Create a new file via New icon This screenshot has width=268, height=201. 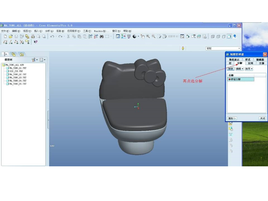5,36
